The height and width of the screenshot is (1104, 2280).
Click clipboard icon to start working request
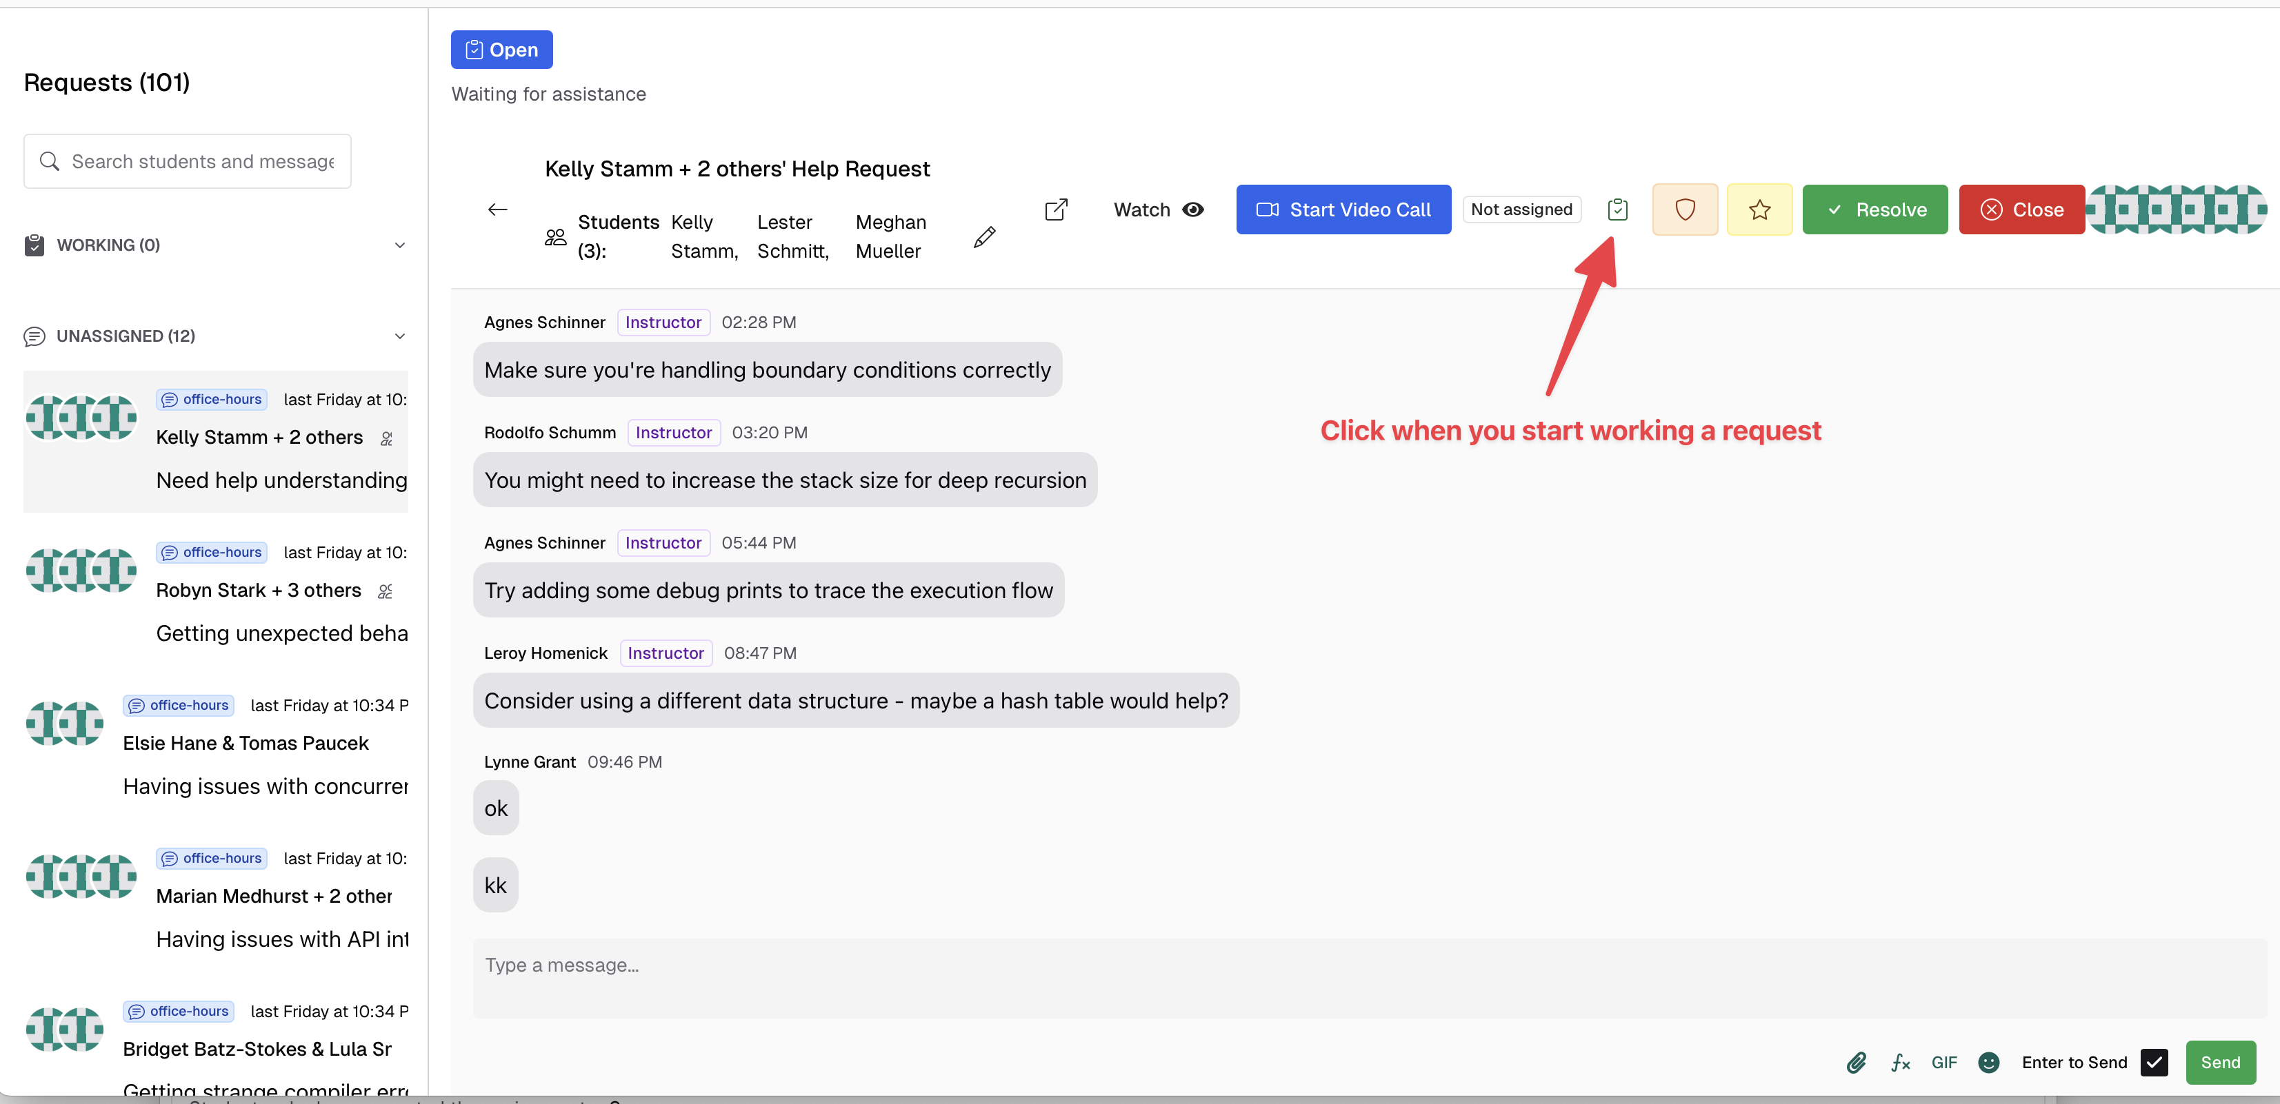point(1617,209)
